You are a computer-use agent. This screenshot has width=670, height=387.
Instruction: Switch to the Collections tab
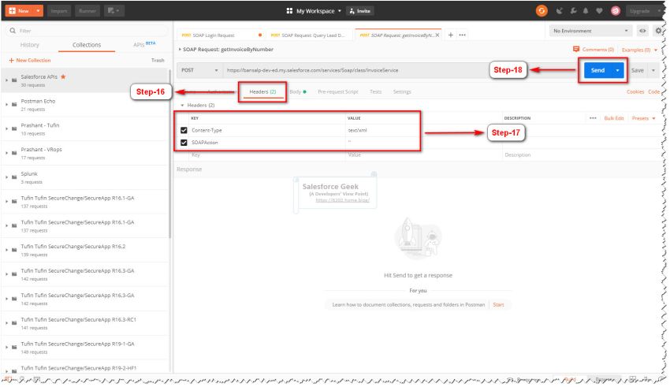(x=87, y=45)
